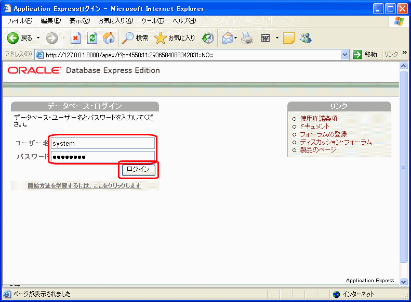Screen dimensions: 411x302
Task: Open the Favorites star button
Action: [175, 38]
